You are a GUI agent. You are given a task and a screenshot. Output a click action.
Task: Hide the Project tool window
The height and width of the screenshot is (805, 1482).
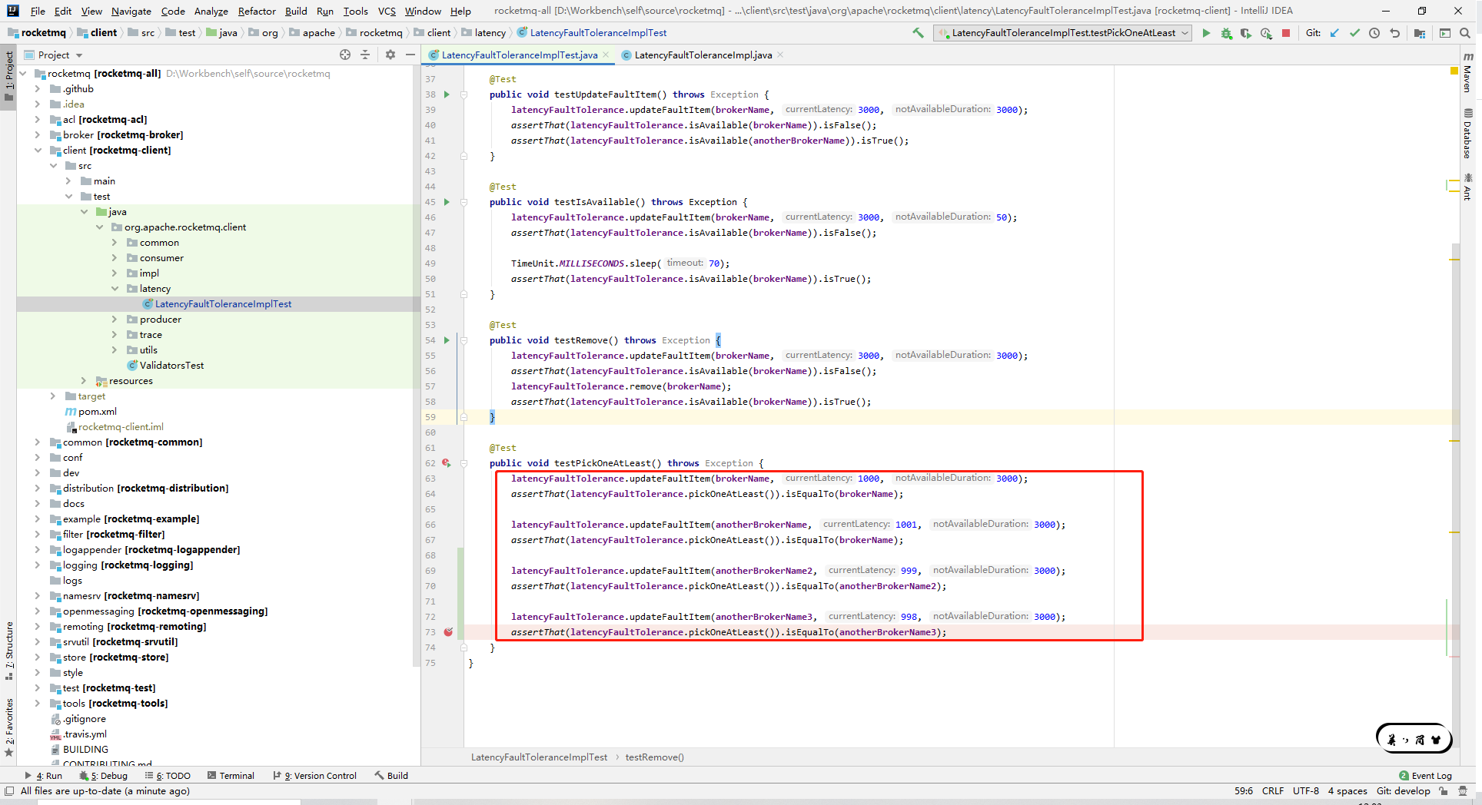point(410,55)
